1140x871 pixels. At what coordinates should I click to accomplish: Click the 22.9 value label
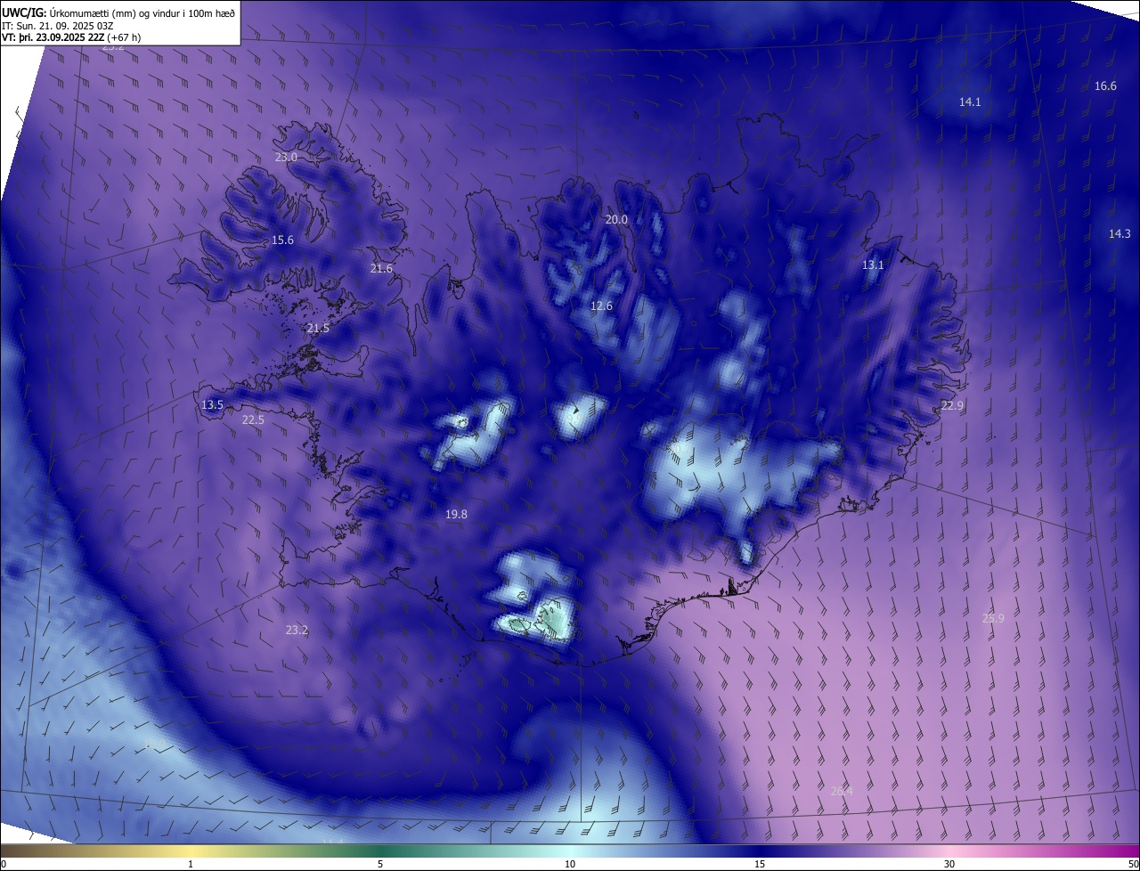coord(952,405)
